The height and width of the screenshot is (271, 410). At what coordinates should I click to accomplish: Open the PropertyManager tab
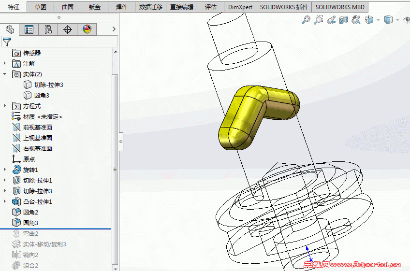29,29
